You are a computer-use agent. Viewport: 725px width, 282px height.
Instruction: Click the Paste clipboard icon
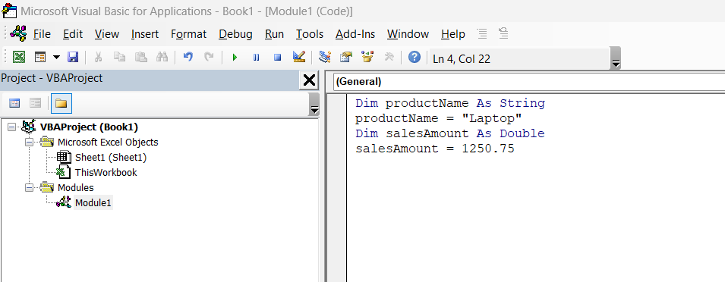pyautogui.click(x=140, y=57)
